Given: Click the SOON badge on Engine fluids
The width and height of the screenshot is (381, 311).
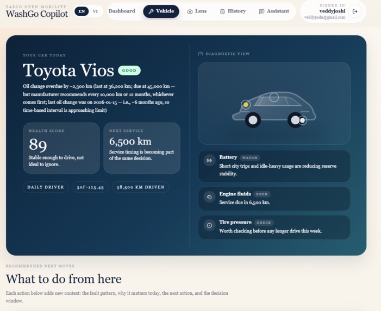Looking at the screenshot, I should [x=262, y=194].
